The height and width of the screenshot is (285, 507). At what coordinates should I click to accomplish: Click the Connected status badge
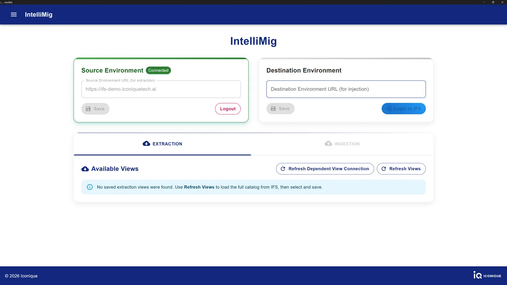tap(158, 70)
